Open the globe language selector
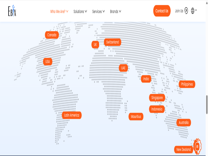Image resolution: width=208 pixels, height=156 pixels. pos(194,11)
